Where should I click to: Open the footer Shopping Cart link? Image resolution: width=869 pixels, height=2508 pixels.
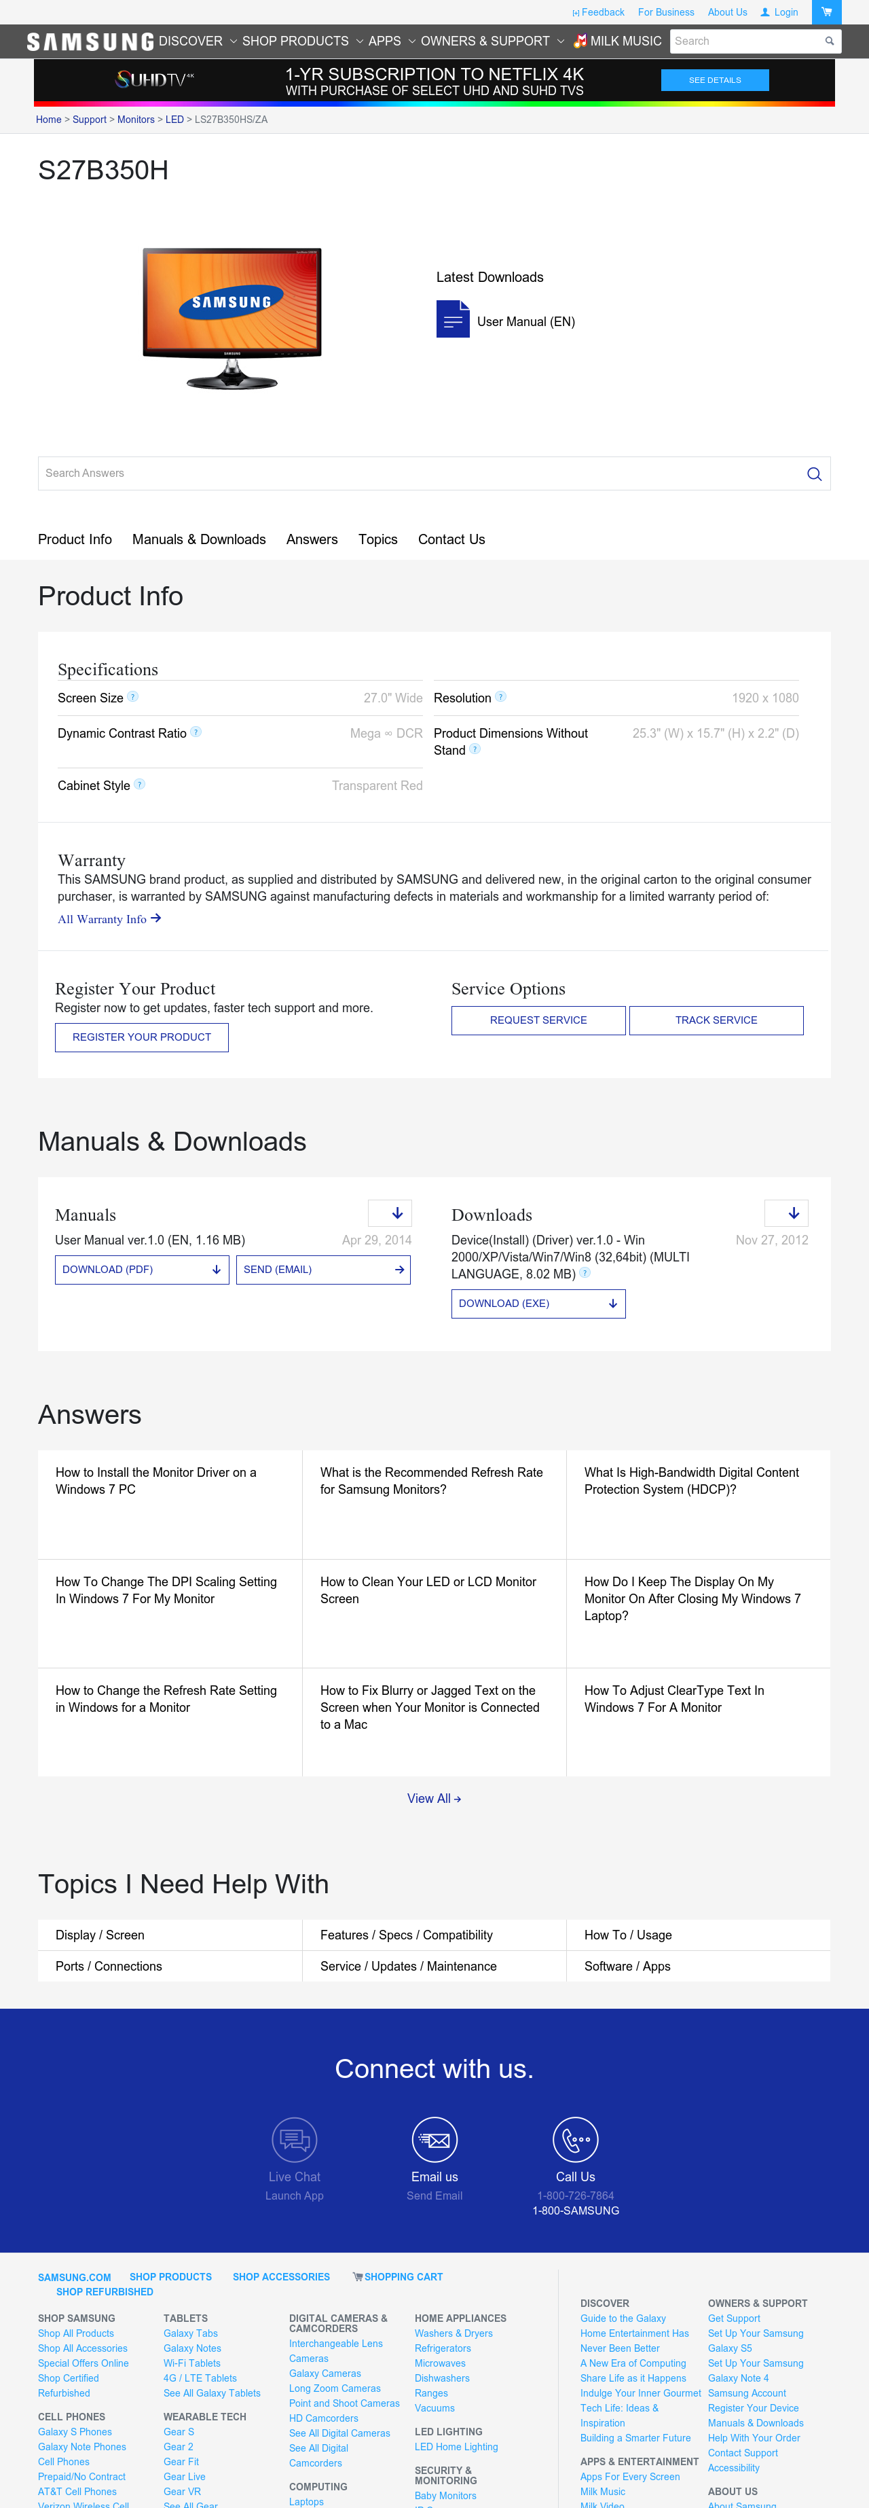398,2277
